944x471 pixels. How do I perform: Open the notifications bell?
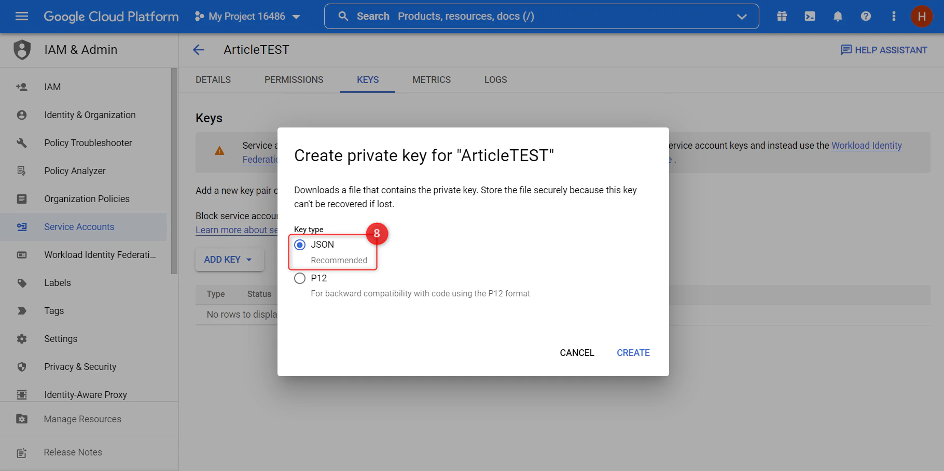point(838,16)
